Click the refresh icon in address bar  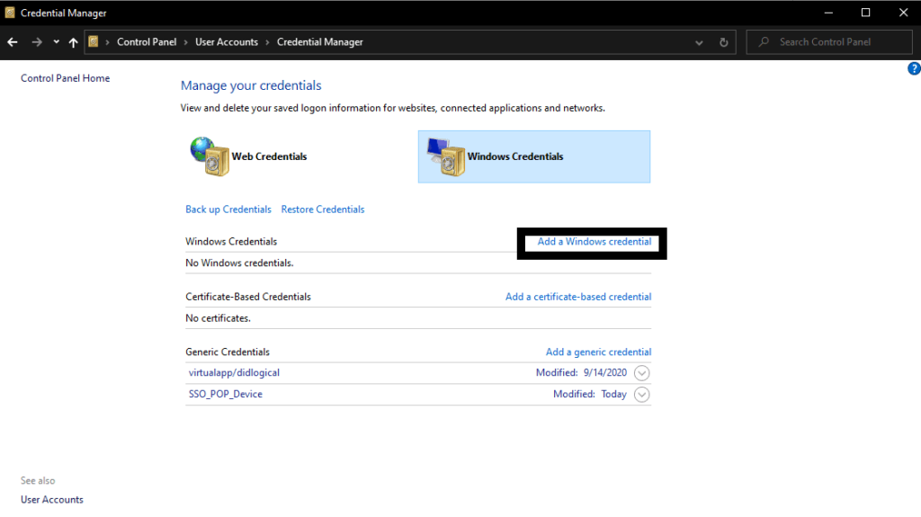pos(724,42)
